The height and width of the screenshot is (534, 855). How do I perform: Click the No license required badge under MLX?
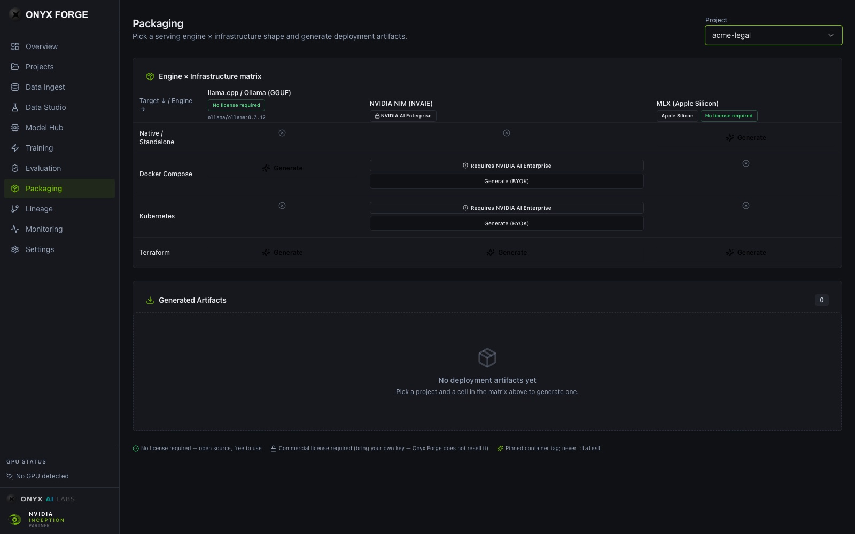729,116
